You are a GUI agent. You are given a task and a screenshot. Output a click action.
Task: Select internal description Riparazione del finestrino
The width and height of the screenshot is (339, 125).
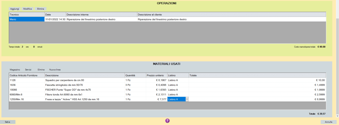coord(101,19)
